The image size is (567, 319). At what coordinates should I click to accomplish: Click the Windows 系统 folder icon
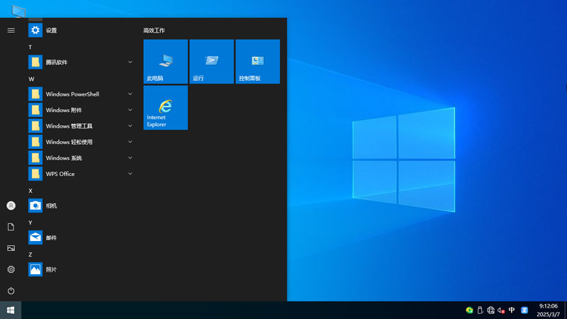click(x=35, y=157)
